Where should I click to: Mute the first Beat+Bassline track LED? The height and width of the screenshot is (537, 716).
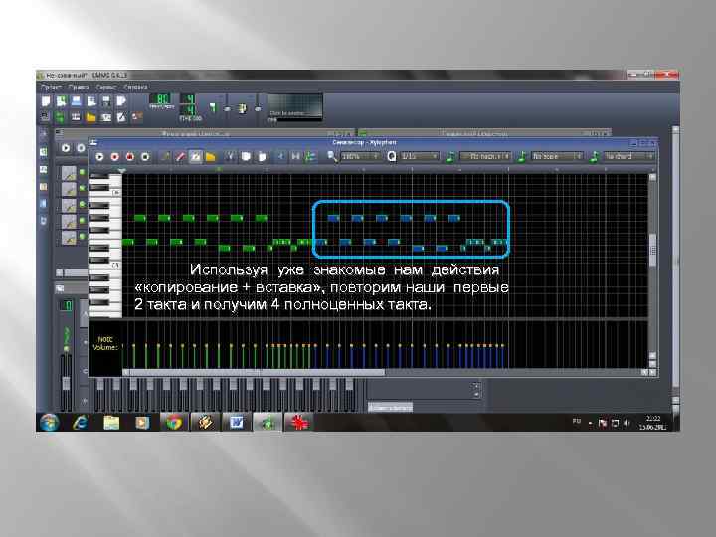83,172
